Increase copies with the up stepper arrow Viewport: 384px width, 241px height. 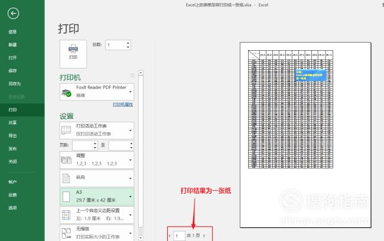[128, 43]
